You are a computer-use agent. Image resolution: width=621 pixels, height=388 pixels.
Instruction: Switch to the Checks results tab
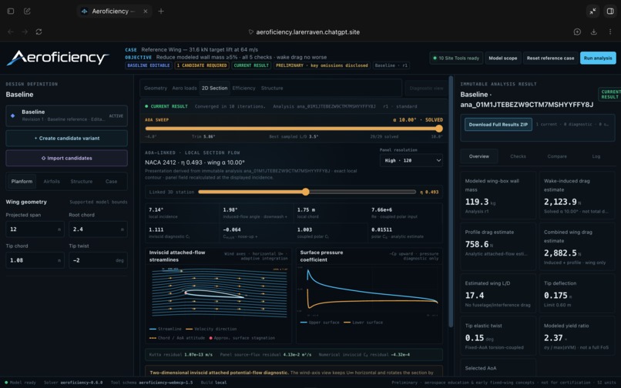click(x=518, y=156)
